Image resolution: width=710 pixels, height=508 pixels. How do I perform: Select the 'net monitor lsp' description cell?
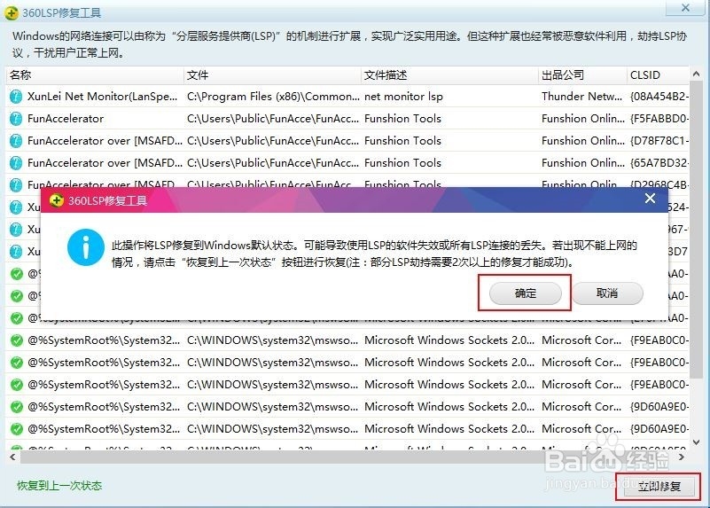pyautogui.click(x=403, y=97)
